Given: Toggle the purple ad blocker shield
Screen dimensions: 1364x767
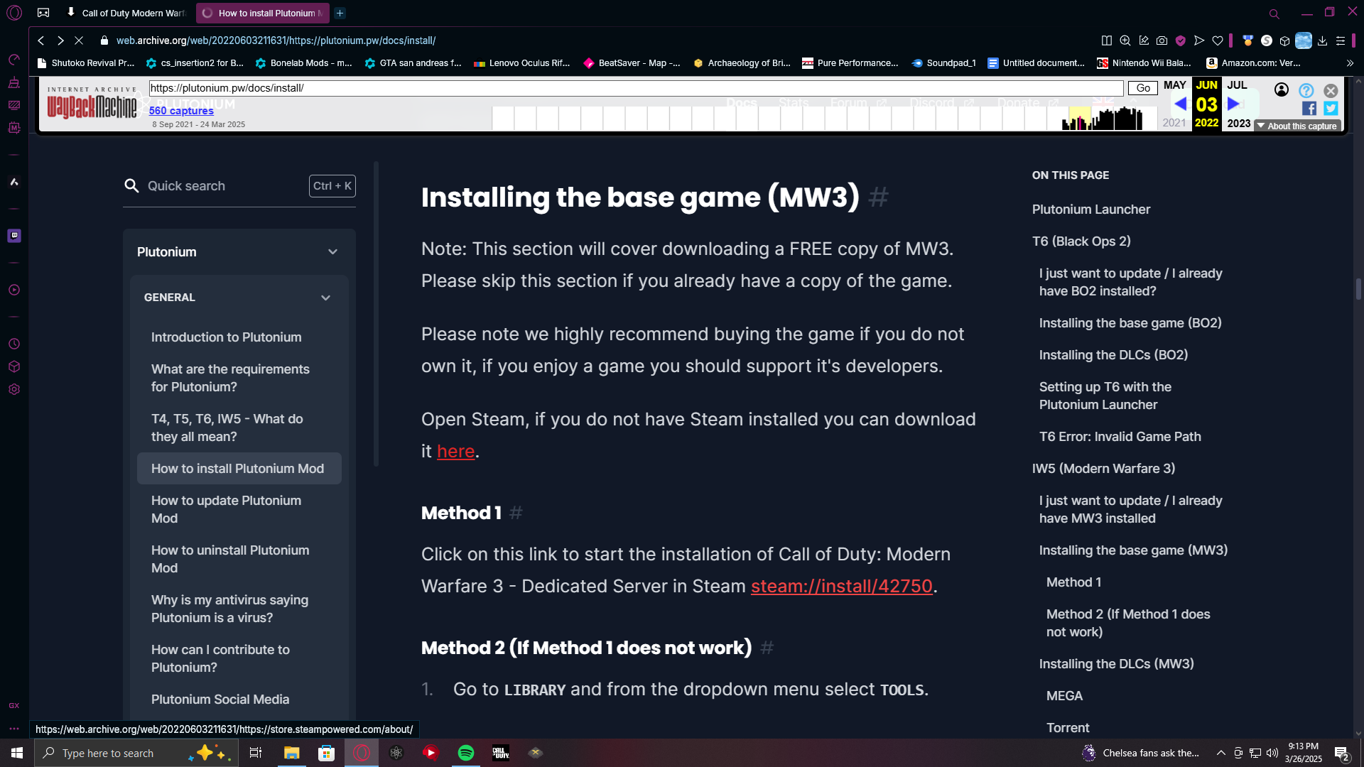Looking at the screenshot, I should click(1181, 41).
